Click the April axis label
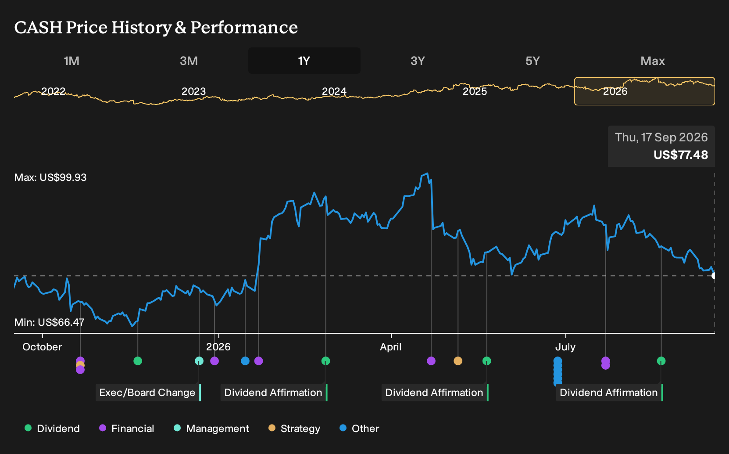Screen dimensions: 729x454 [391, 347]
